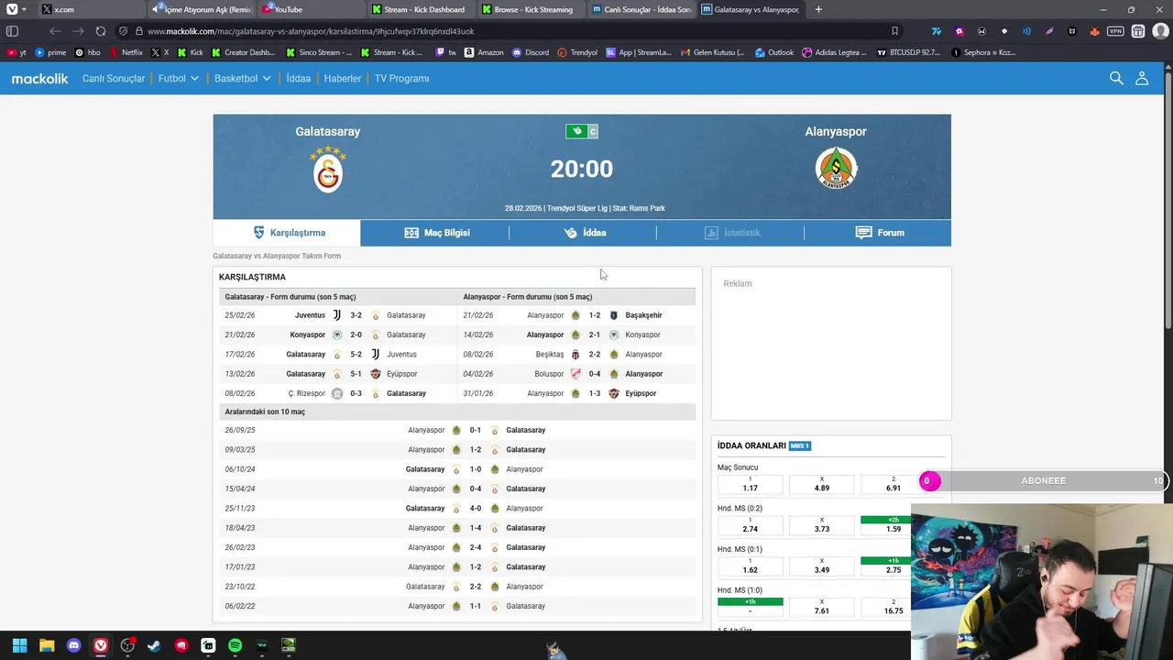
Task: Expand the Futbol dropdown menu
Action: coord(178,79)
